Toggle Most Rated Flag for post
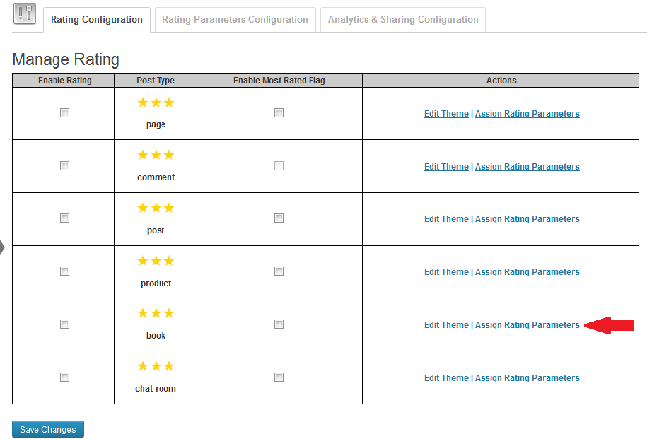647x439 pixels. click(x=279, y=218)
